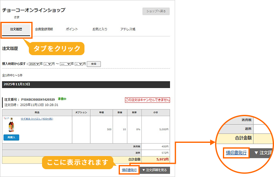Click the ponzu bottle product thumbnail

pyautogui.click(x=11, y=124)
